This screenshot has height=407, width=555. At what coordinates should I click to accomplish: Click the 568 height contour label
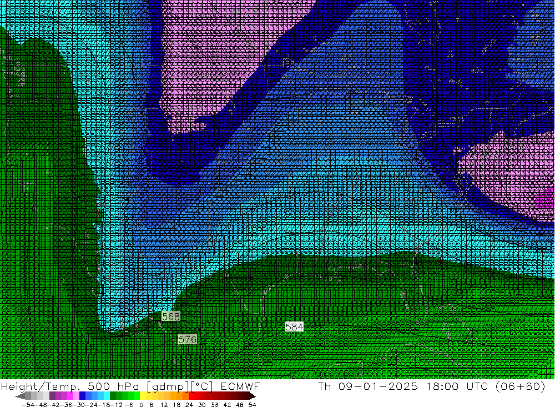(171, 316)
